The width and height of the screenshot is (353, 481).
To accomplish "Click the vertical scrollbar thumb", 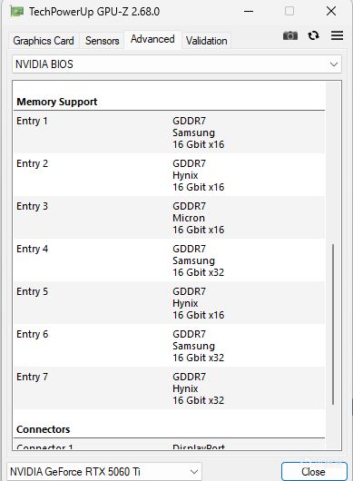I will click(x=333, y=324).
